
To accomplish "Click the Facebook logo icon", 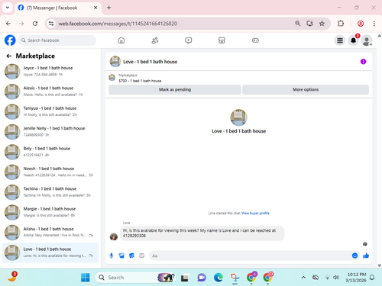I will pos(10,40).
